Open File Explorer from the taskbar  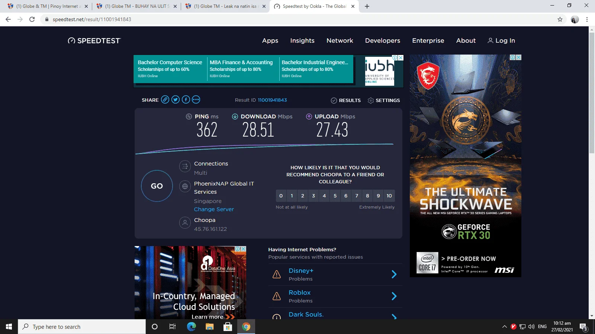tap(210, 327)
